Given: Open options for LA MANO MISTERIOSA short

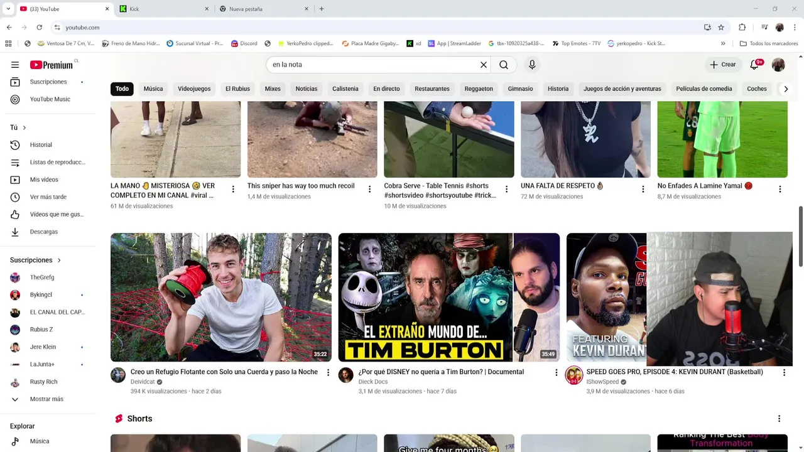Looking at the screenshot, I should [x=233, y=189].
